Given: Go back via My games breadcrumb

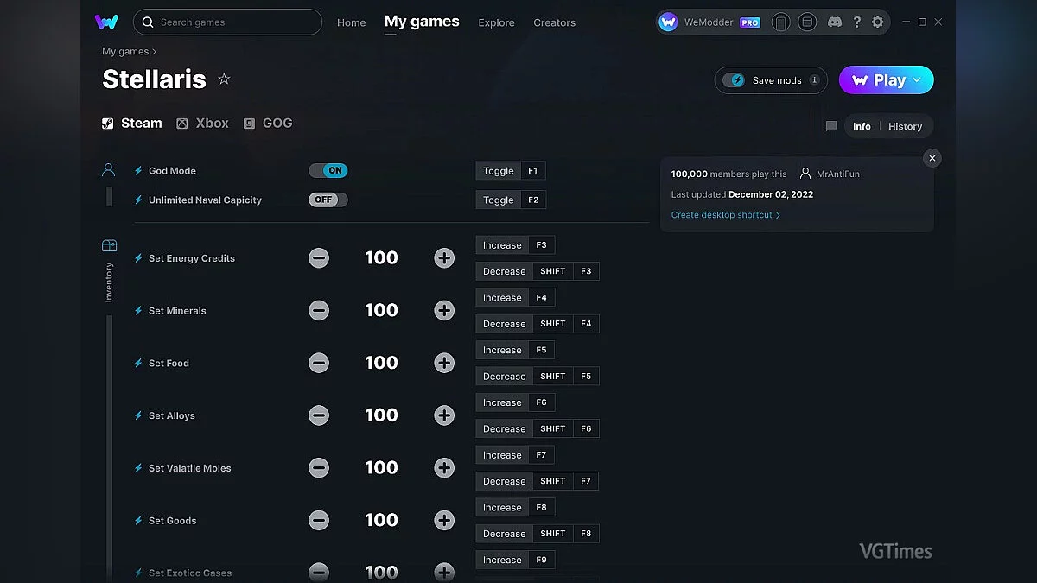Looking at the screenshot, I should [125, 52].
